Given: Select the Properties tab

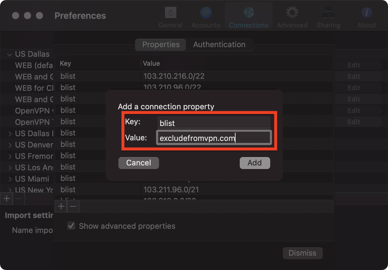Looking at the screenshot, I should click(x=161, y=45).
